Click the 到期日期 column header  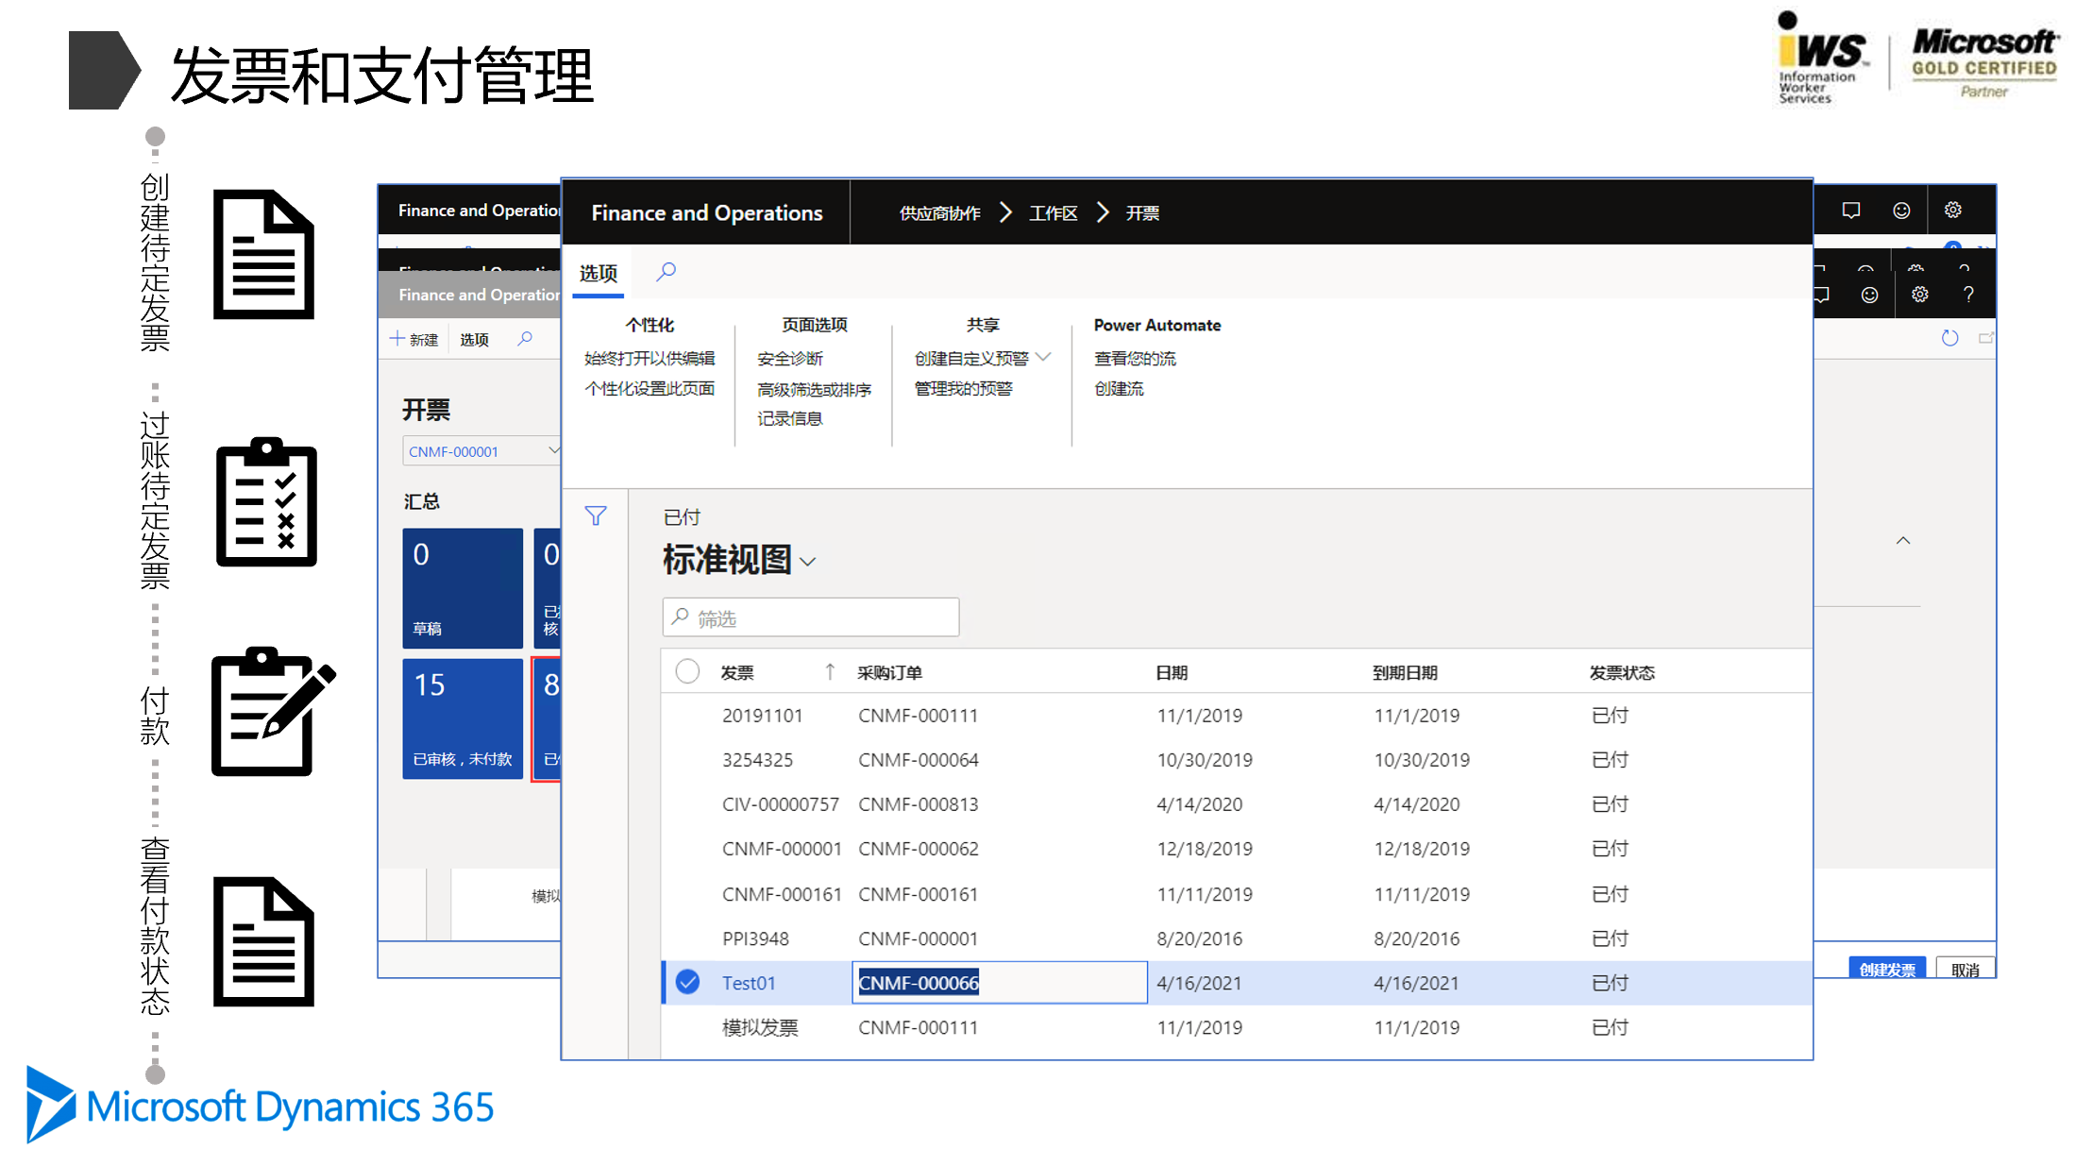click(1405, 672)
